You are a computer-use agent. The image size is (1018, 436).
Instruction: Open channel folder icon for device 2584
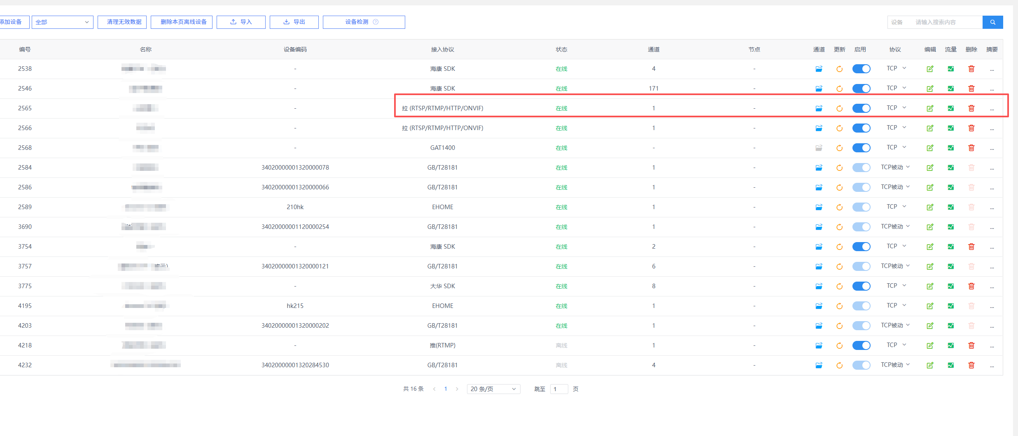819,168
